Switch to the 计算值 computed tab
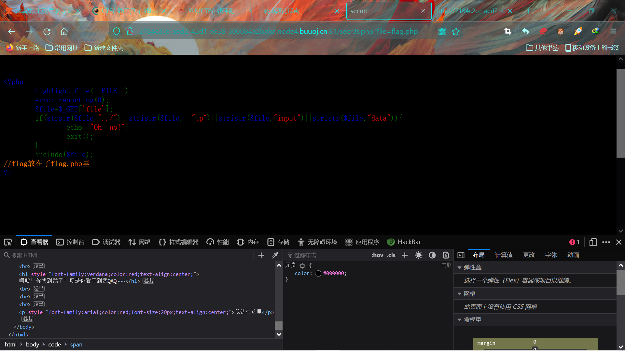 [x=504, y=255]
